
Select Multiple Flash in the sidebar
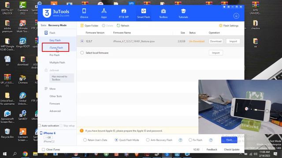point(57,62)
